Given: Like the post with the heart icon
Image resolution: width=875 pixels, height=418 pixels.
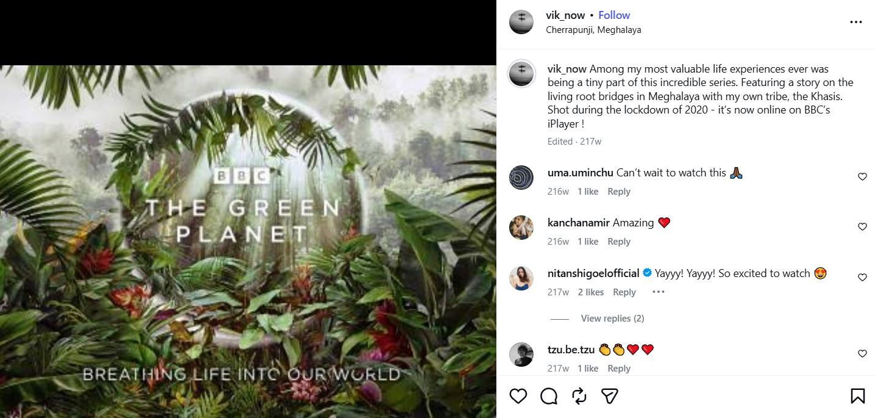Looking at the screenshot, I should (x=518, y=396).
